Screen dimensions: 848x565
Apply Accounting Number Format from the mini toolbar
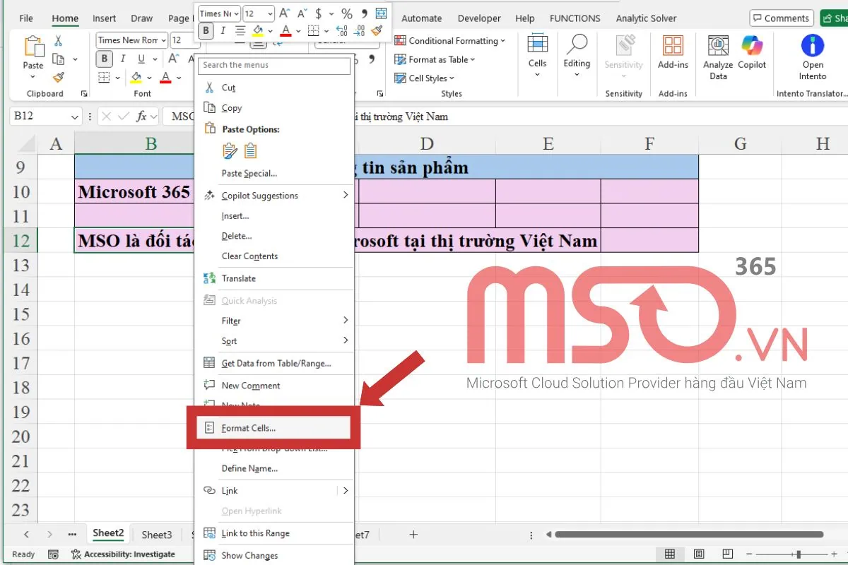click(x=319, y=13)
